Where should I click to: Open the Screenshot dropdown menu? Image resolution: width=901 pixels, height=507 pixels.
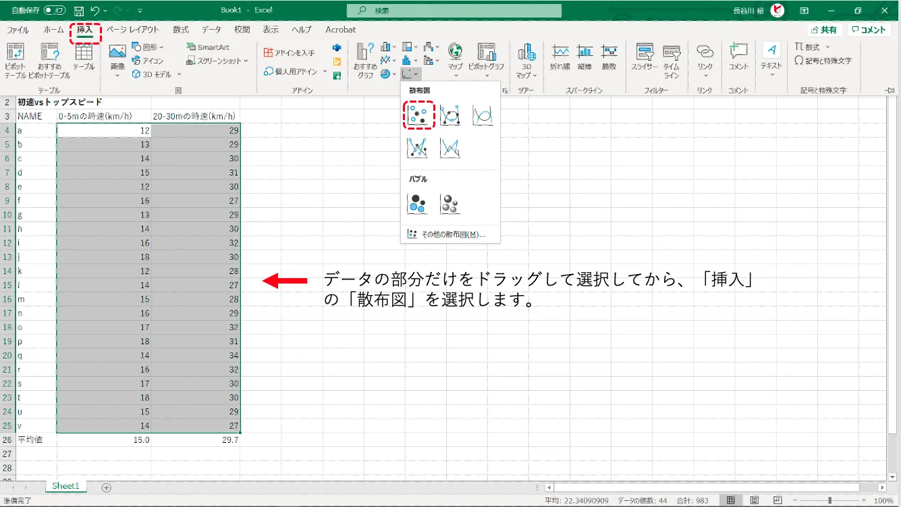point(218,61)
